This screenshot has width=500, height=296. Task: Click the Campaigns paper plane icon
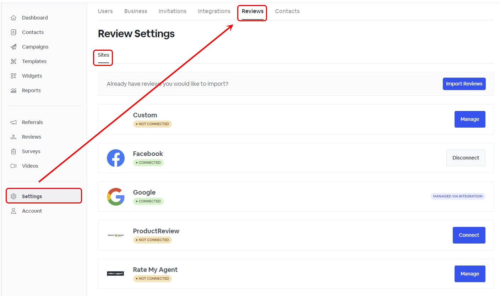tap(13, 47)
